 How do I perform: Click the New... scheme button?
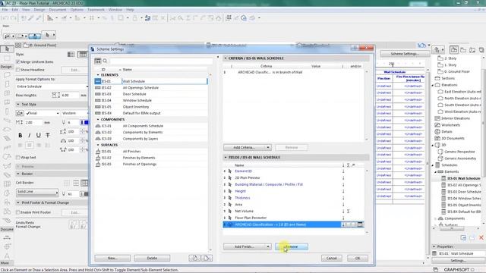(112, 258)
